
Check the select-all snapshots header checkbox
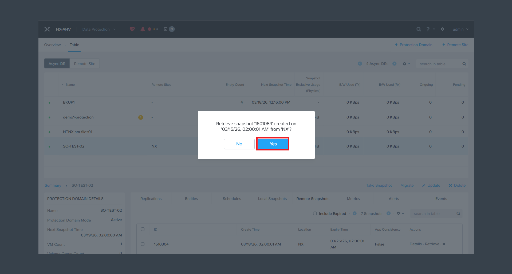click(143, 229)
